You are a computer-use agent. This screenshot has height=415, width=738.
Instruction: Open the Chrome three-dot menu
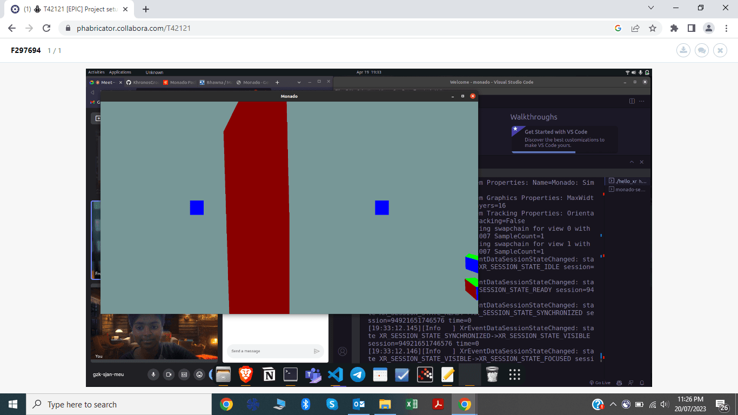(726, 28)
